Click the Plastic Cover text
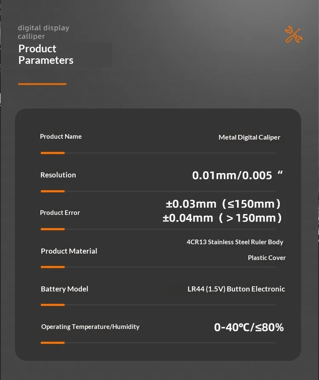Image resolution: width=319 pixels, height=380 pixels. click(267, 257)
